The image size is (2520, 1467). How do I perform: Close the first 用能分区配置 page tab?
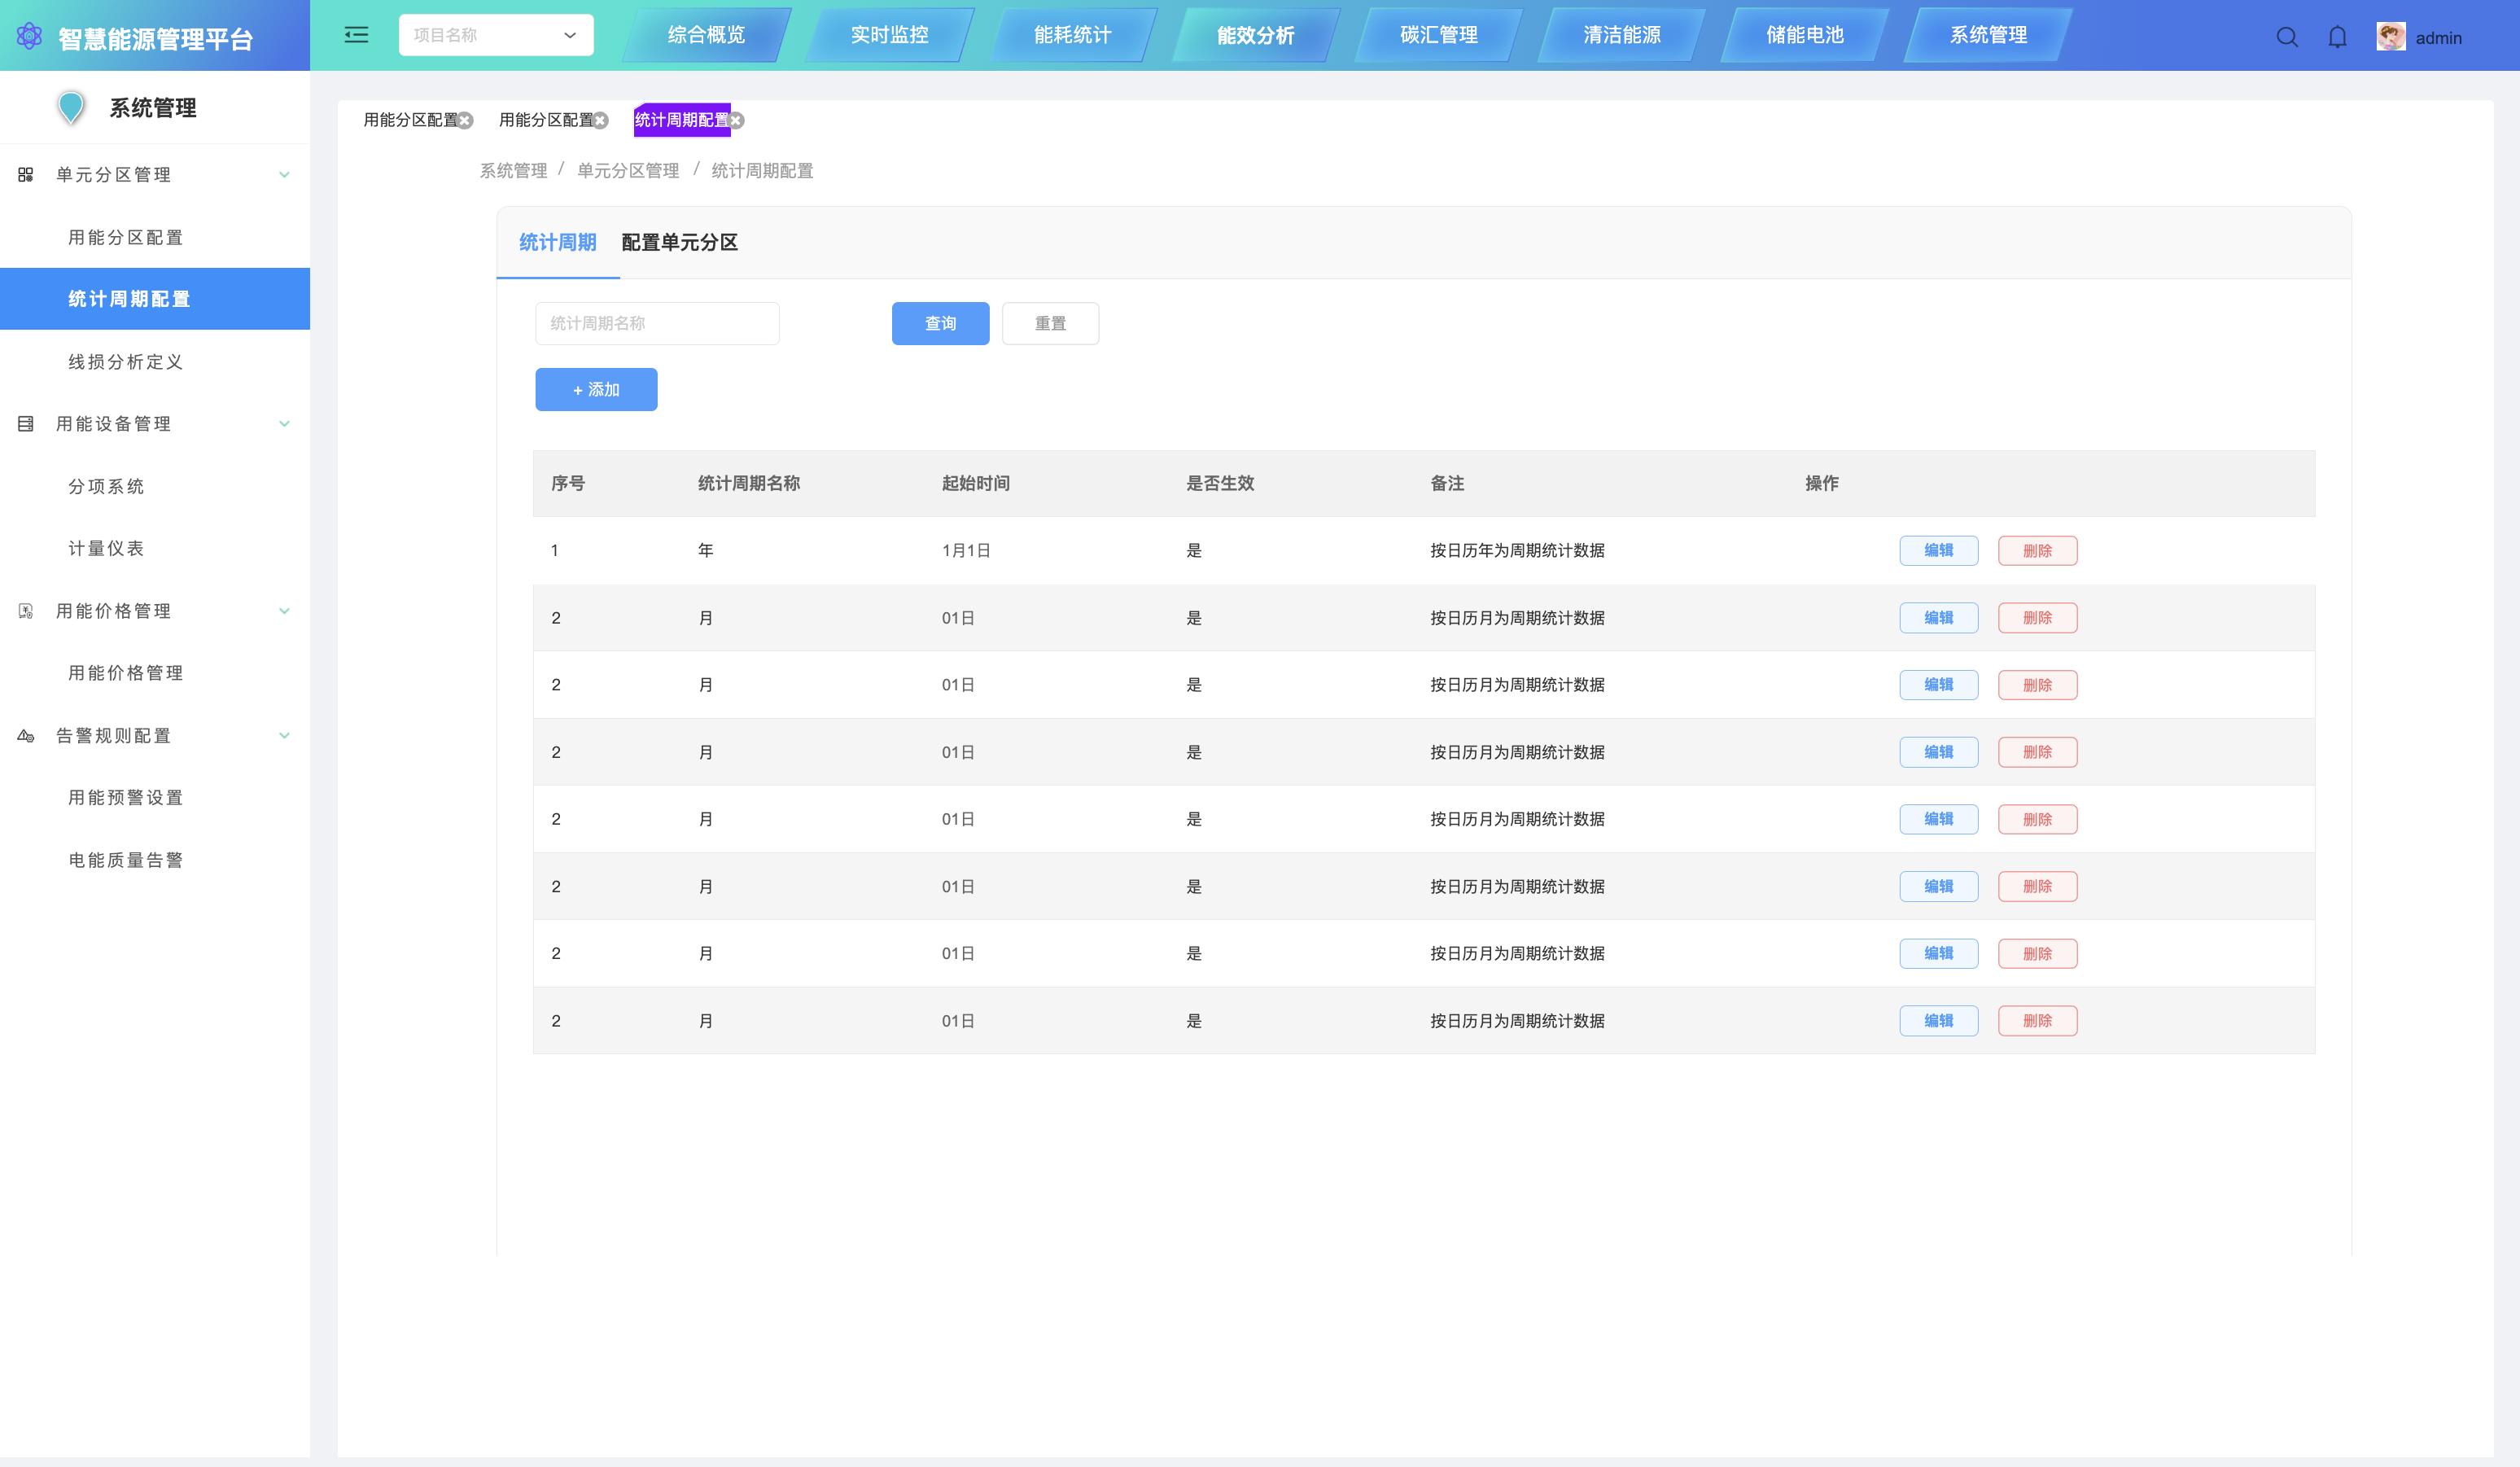[x=466, y=120]
